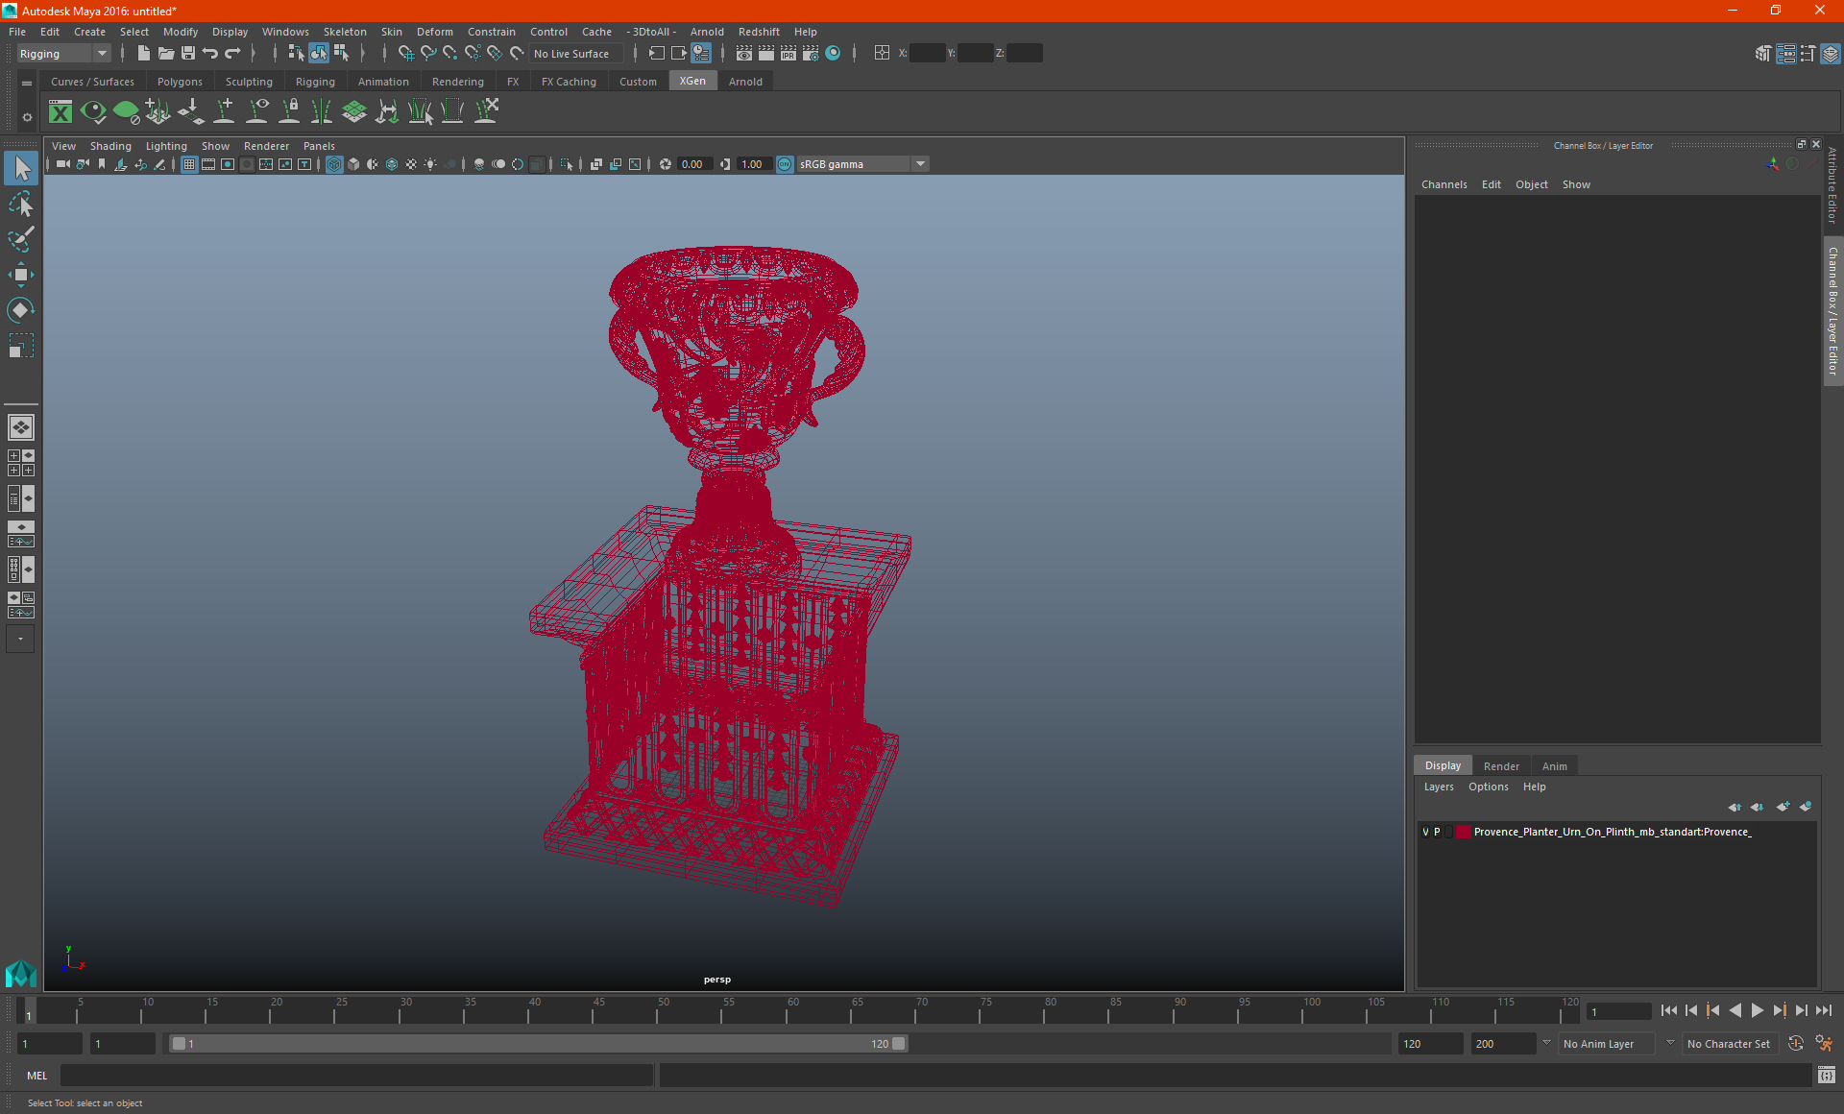
Task: Open the Skeleton menu
Action: click(345, 32)
